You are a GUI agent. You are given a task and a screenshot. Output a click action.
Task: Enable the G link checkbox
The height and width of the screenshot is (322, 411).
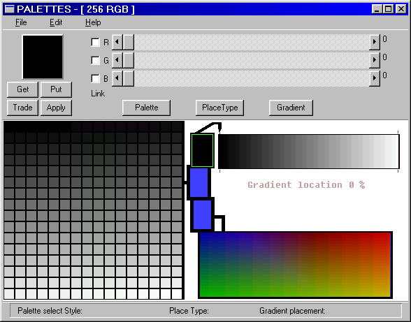tap(95, 60)
